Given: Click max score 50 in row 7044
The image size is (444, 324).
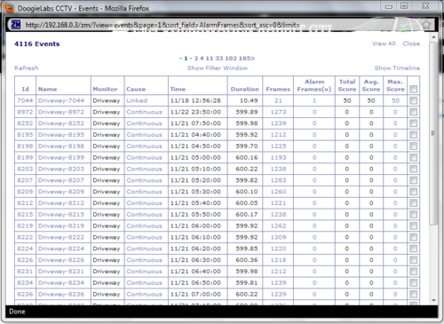Looking at the screenshot, I should (395, 100).
